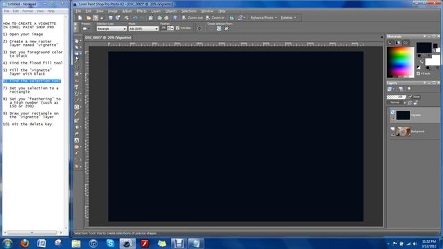
Task: Select the Preset Shape tool in Tools toolbar
Action: (77, 147)
